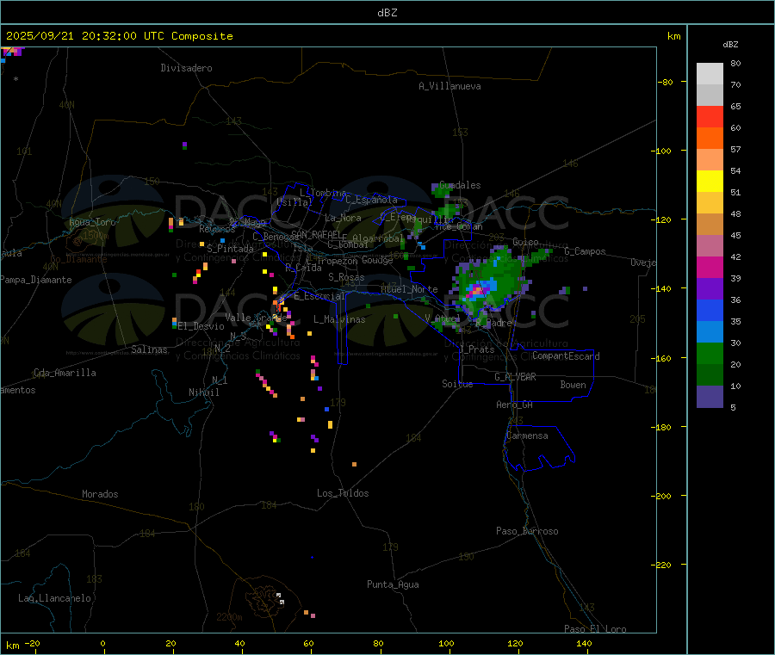Screen dimensions: 775x655
Task: Click the E_Escorial map label
Action: (319, 296)
